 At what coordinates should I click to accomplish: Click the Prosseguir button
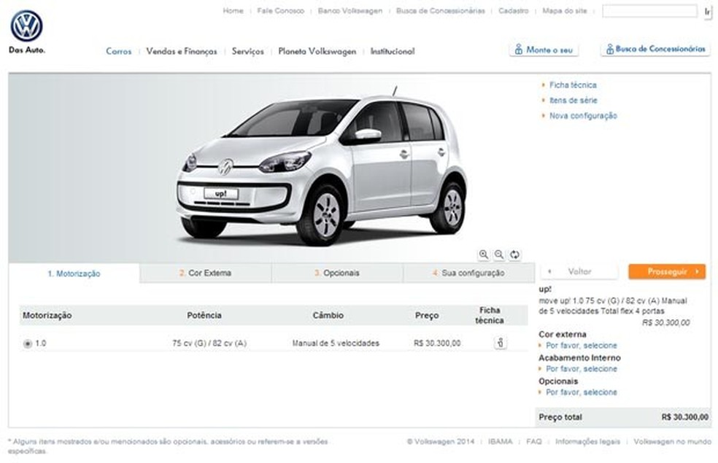667,272
